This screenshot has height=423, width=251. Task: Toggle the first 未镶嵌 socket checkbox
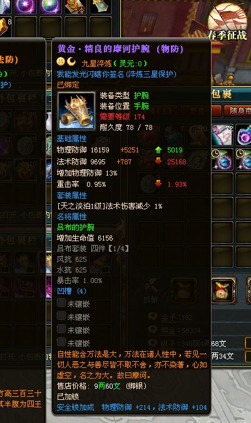tap(61, 302)
